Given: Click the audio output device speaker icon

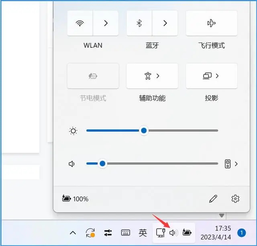Looking at the screenshot, I should coord(228,164).
